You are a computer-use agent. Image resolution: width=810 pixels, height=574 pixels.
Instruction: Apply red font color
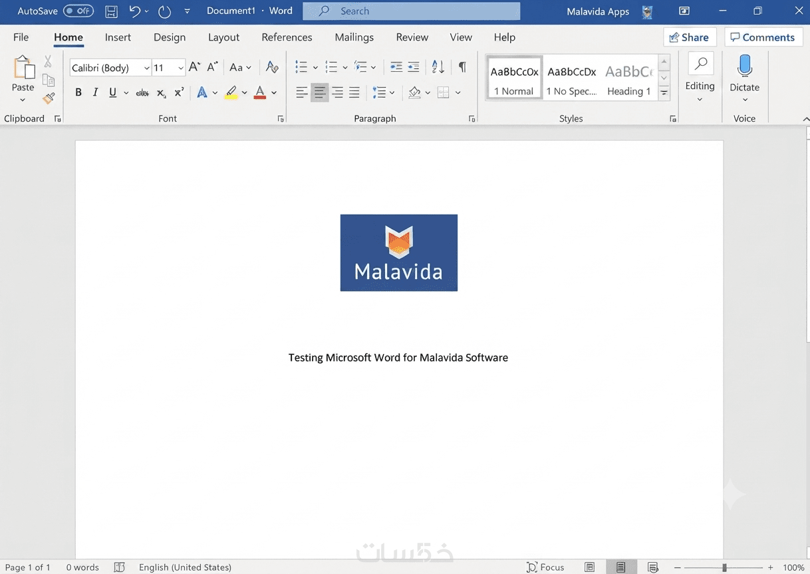260,93
